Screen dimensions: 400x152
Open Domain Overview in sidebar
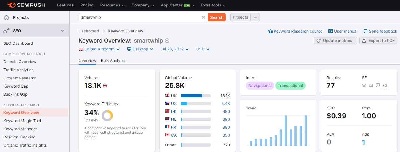(20, 62)
